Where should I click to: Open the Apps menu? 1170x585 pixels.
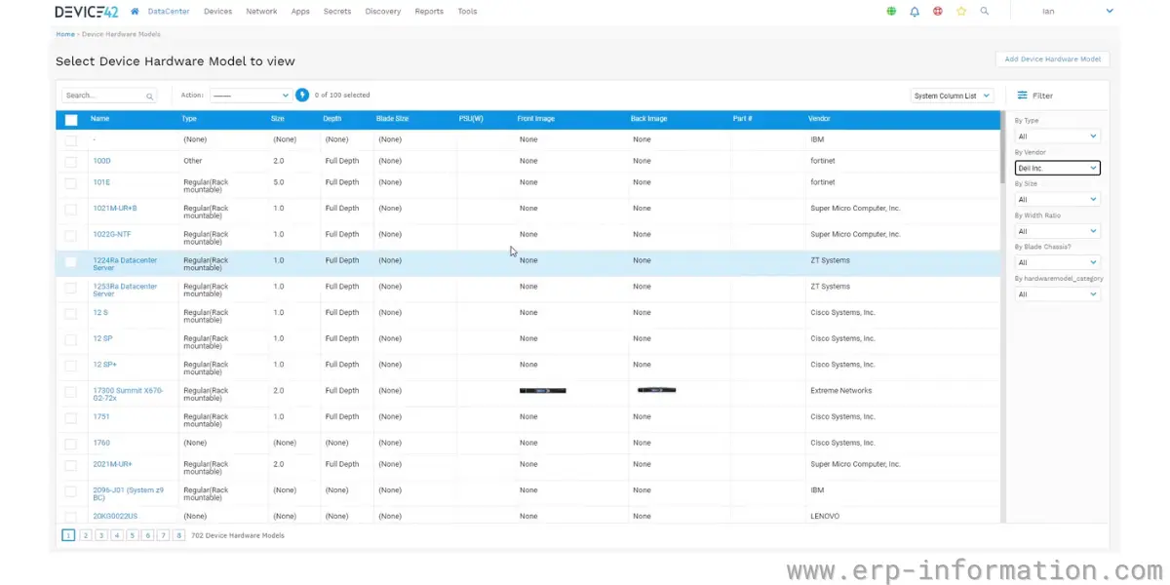[x=300, y=12]
